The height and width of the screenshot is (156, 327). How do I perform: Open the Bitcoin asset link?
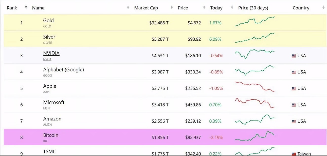51,135
